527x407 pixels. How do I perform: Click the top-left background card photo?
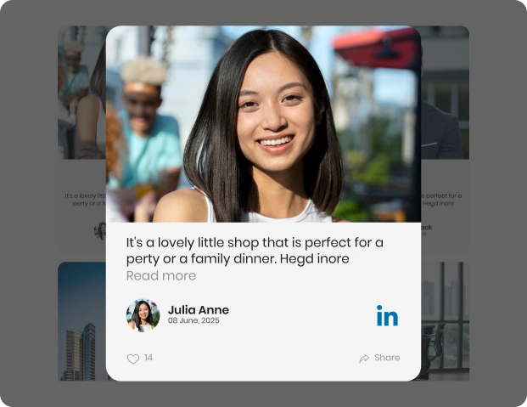(81, 92)
